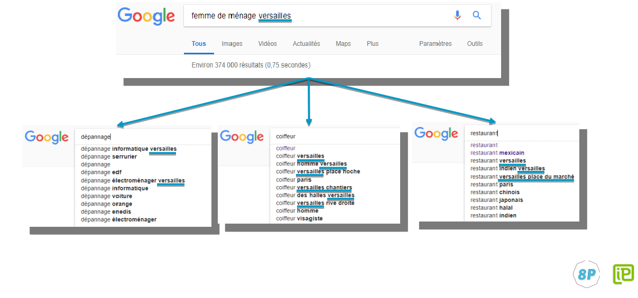This screenshot has width=638, height=298.
Task: Click the 8P polygon logo
Action: [x=586, y=274]
